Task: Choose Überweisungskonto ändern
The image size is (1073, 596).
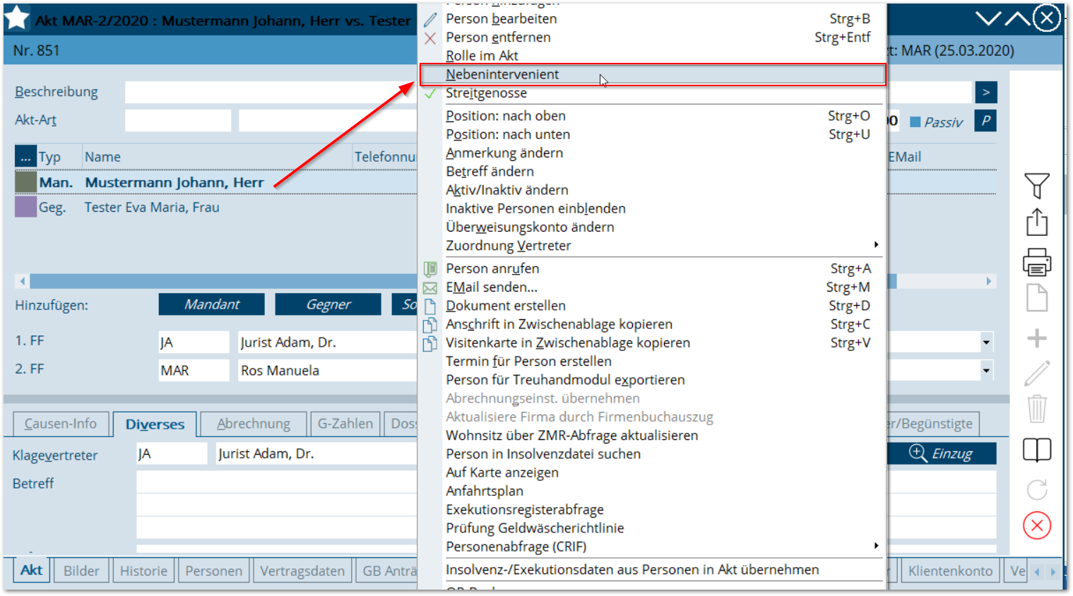Action: click(652, 227)
